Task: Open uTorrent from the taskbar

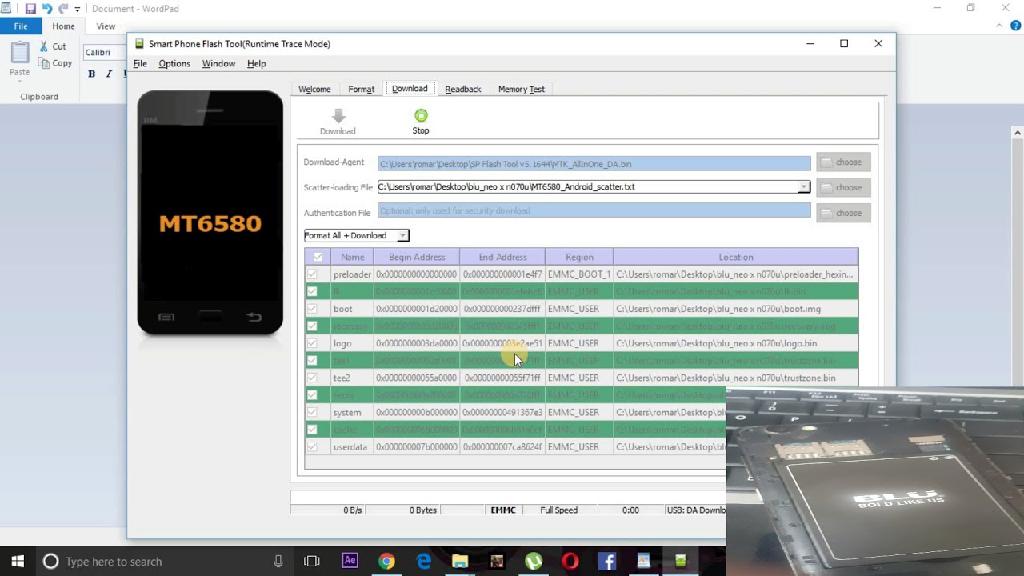Action: coord(534,562)
